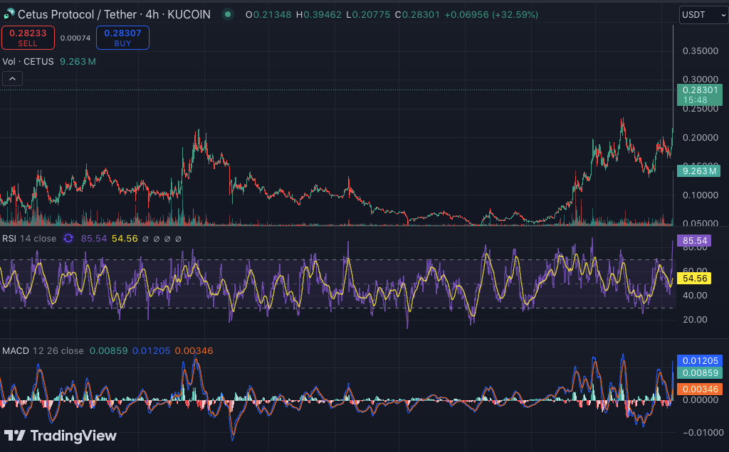Click the RSI axis label 40.00
This screenshot has width=729, height=452.
[x=695, y=296]
